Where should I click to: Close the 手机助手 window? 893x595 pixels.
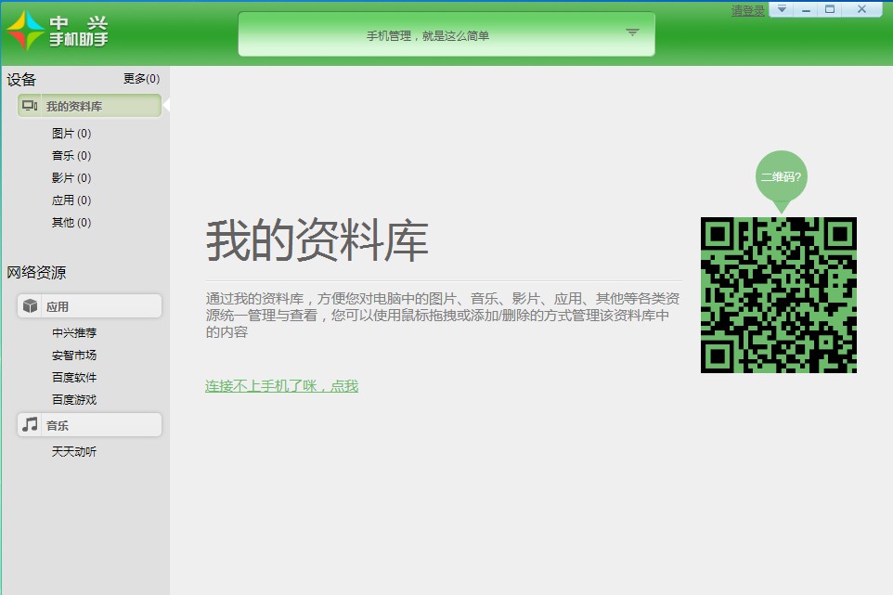pos(861,9)
